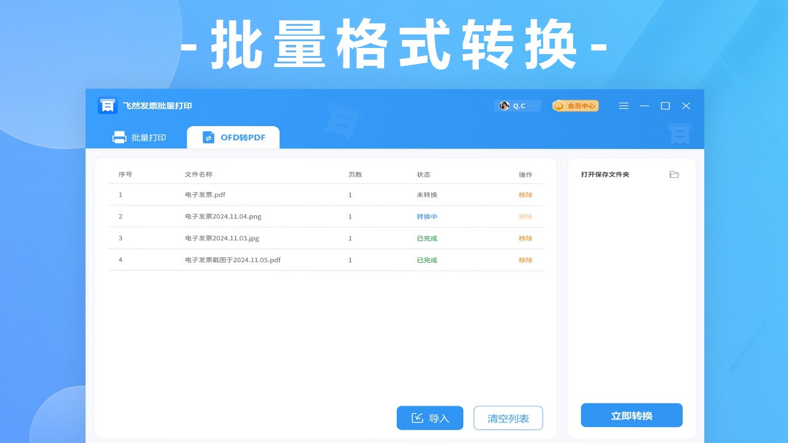The width and height of the screenshot is (788, 443).
Task: Select the 电子发票2024.11.04.png file row
Action: [x=223, y=217]
